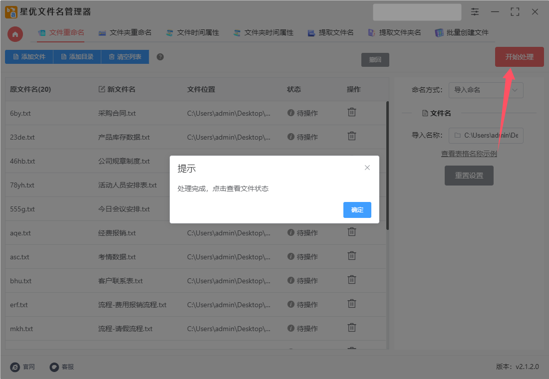Click the 添加文件 button
The width and height of the screenshot is (549, 379).
tap(29, 57)
